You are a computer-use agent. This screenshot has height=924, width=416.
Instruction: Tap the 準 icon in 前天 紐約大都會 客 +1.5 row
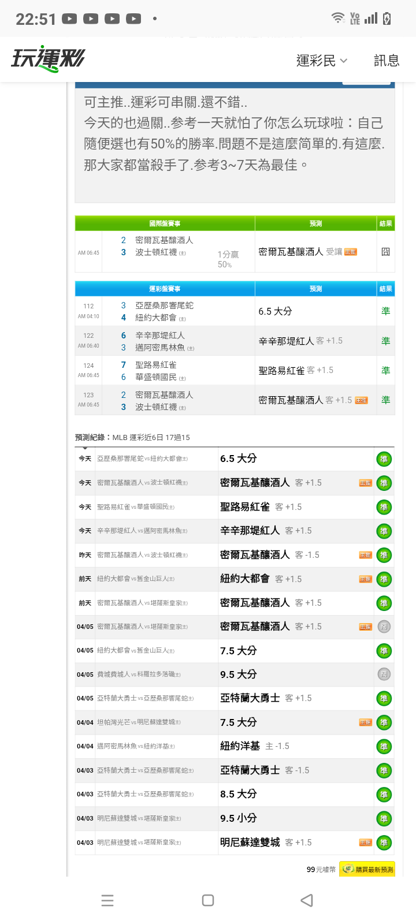[384, 579]
